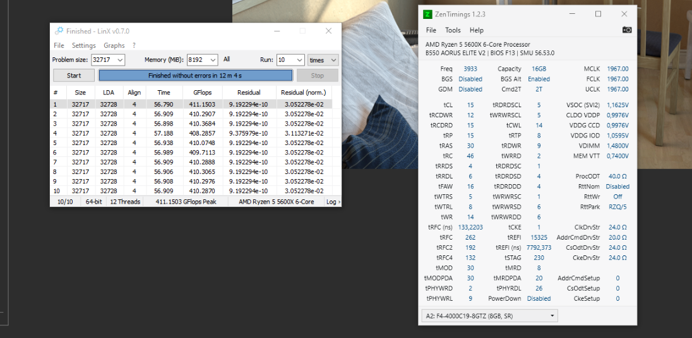Click the VSOC (SVI2) value 1,1625V

(617, 105)
